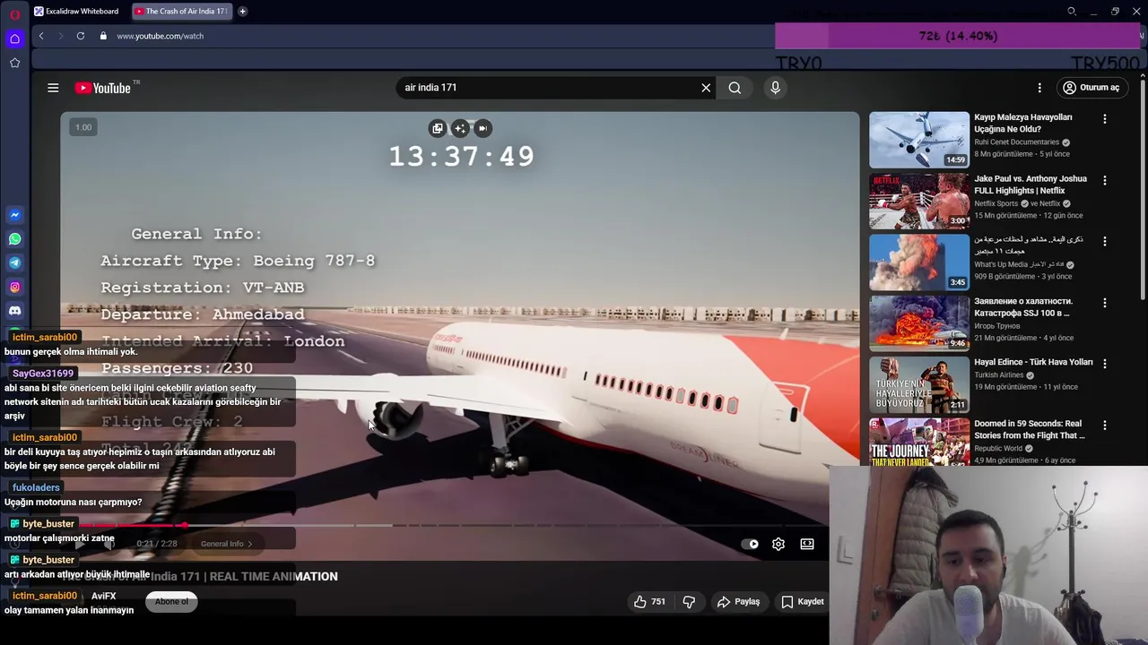The width and height of the screenshot is (1148, 645).
Task: Open WhatsApp in the Opera sidebar
Action: point(14,239)
